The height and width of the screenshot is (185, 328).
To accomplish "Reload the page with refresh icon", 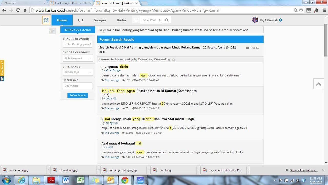I will coord(18,10).
